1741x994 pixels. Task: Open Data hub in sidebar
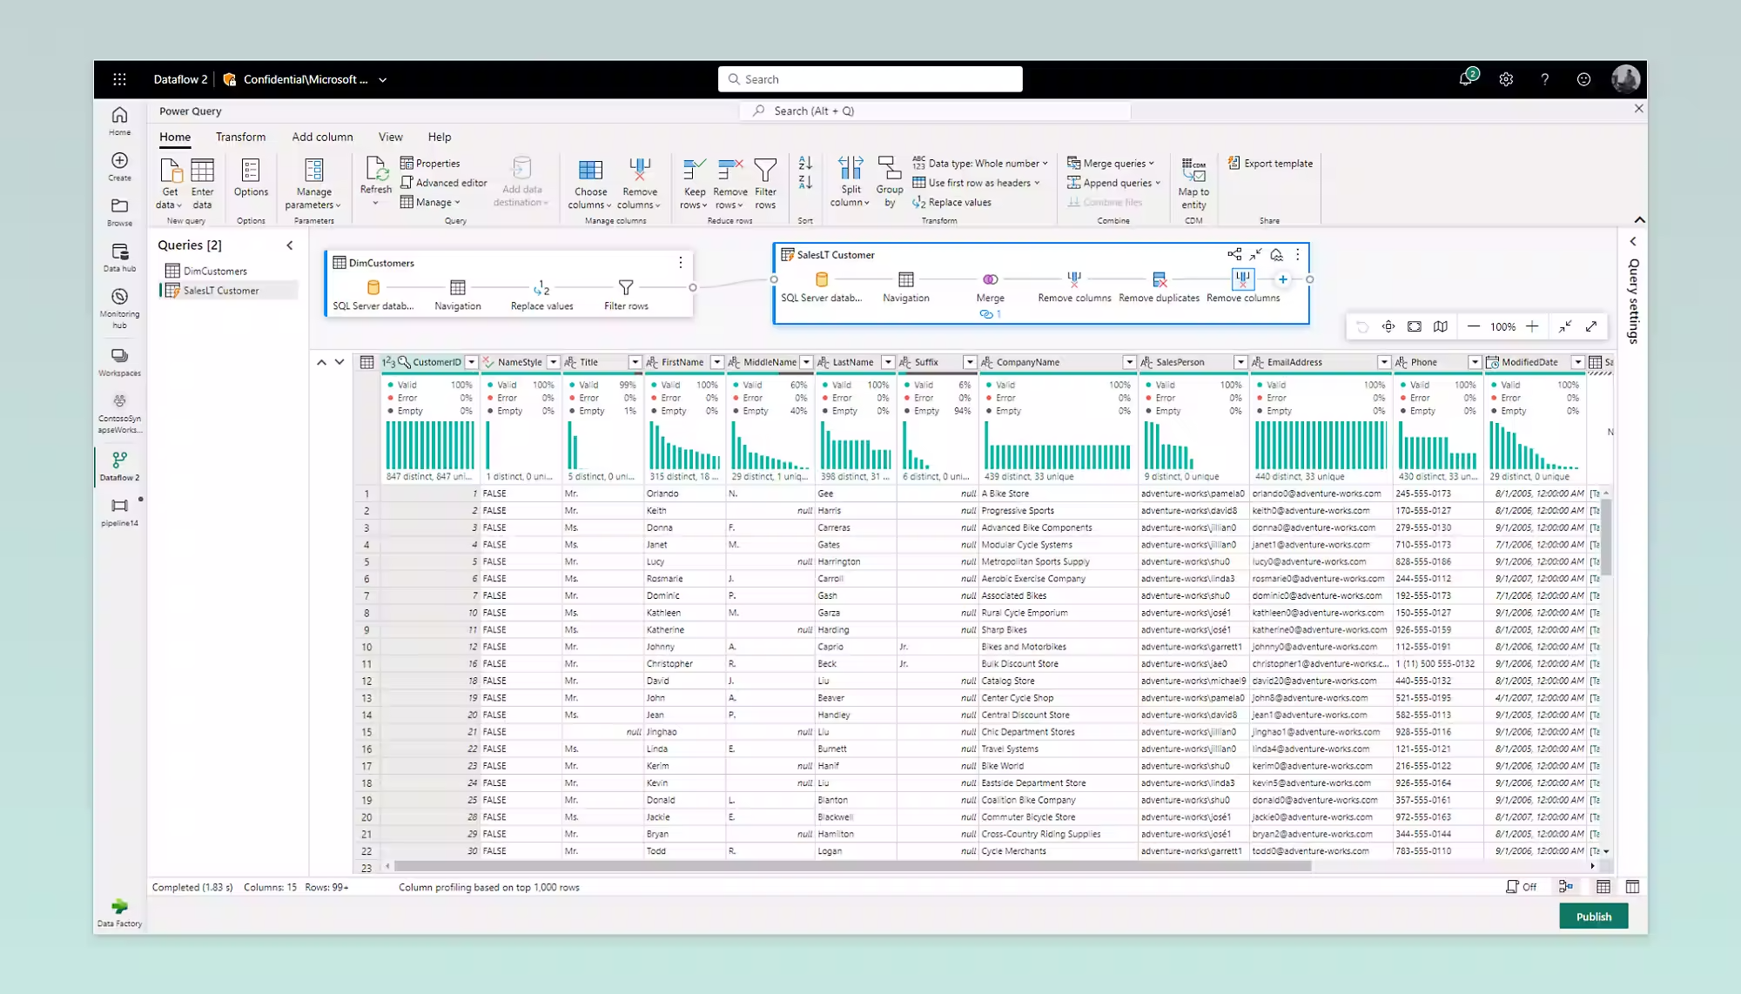(x=119, y=257)
